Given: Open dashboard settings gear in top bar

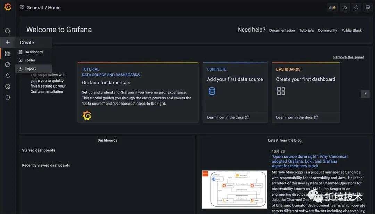Looking at the screenshot, I should point(356,7).
